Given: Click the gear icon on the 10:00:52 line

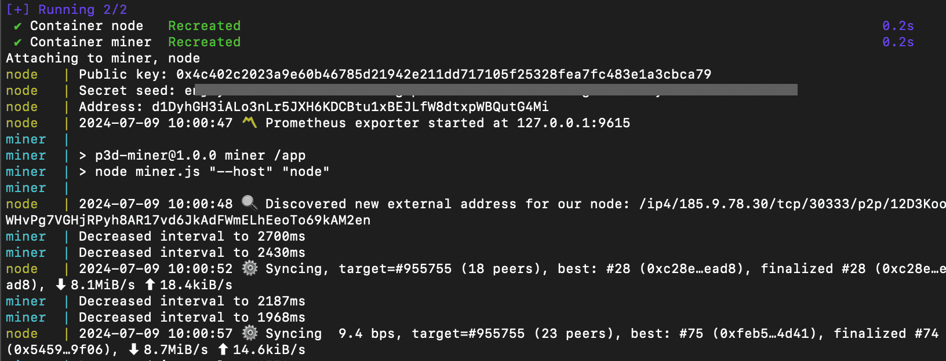Looking at the screenshot, I should (x=250, y=268).
